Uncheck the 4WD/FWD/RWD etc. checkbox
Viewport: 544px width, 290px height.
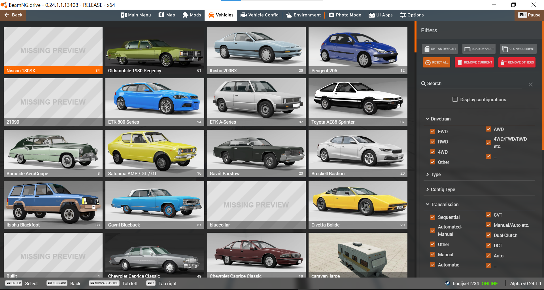pos(488,143)
